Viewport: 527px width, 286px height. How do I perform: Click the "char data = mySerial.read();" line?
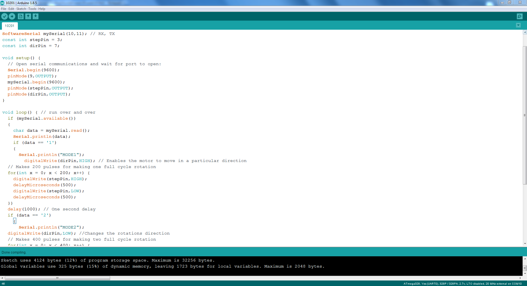point(51,131)
